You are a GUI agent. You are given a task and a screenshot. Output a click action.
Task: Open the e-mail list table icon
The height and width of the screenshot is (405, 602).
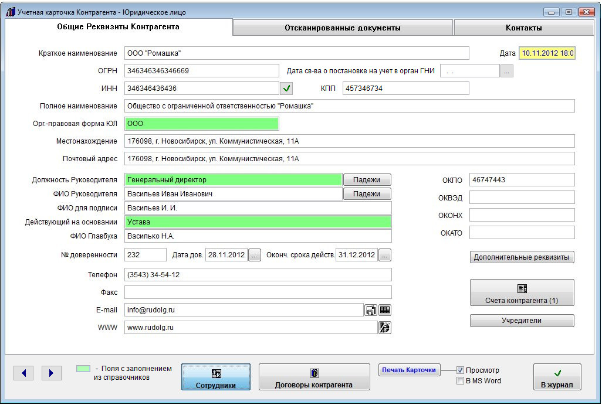(x=385, y=310)
